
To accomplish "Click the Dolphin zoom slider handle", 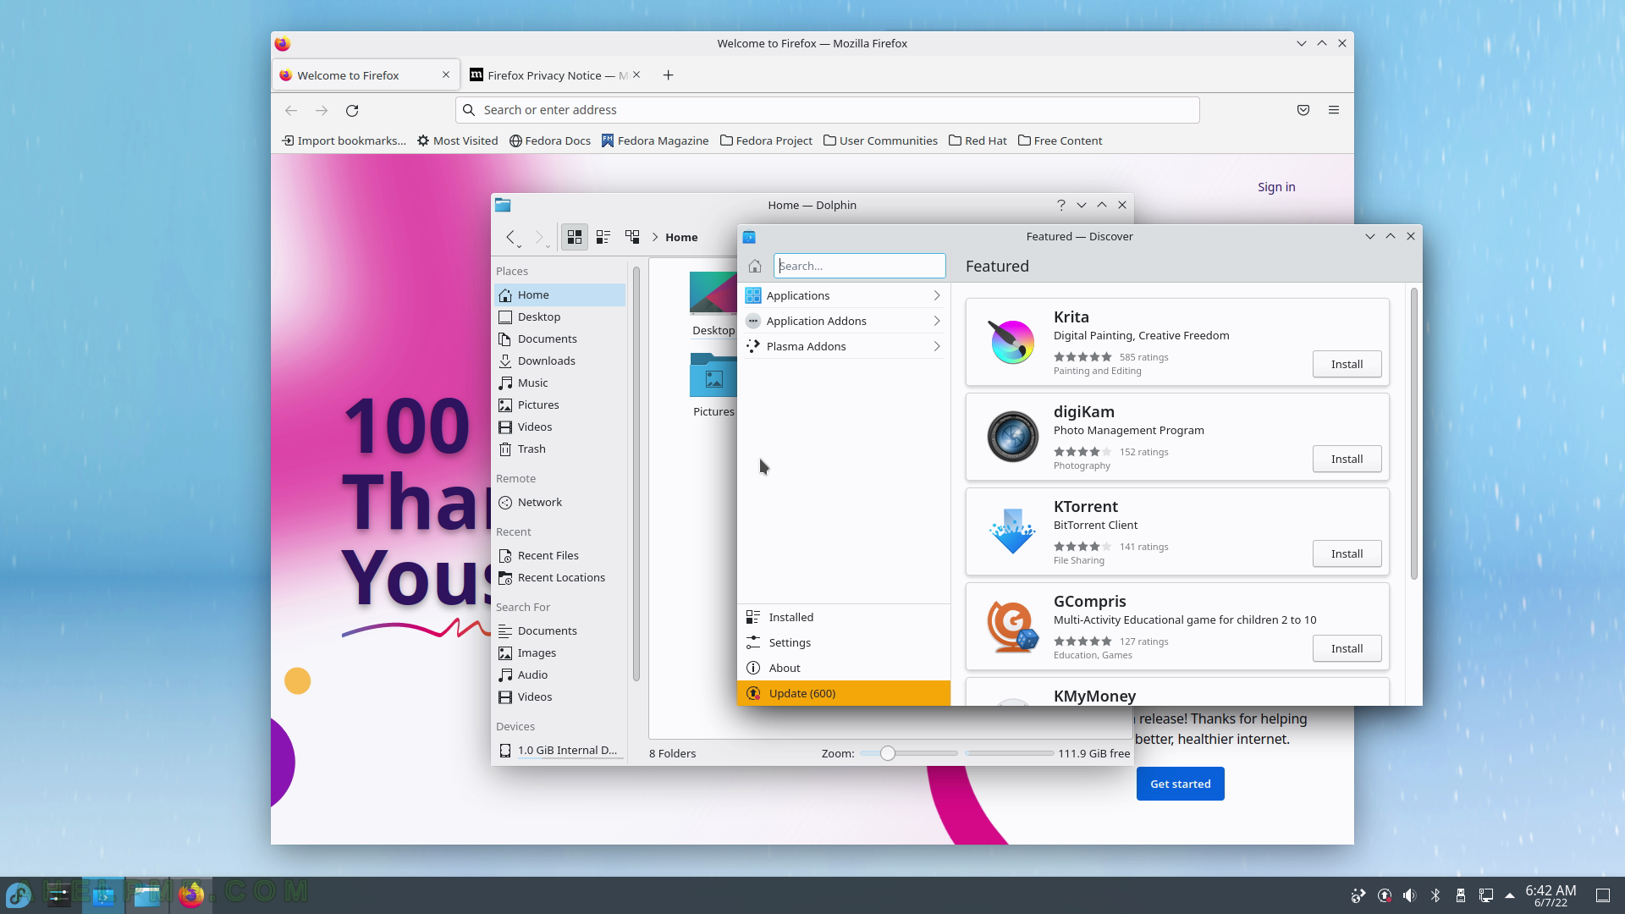I will pos(887,753).
